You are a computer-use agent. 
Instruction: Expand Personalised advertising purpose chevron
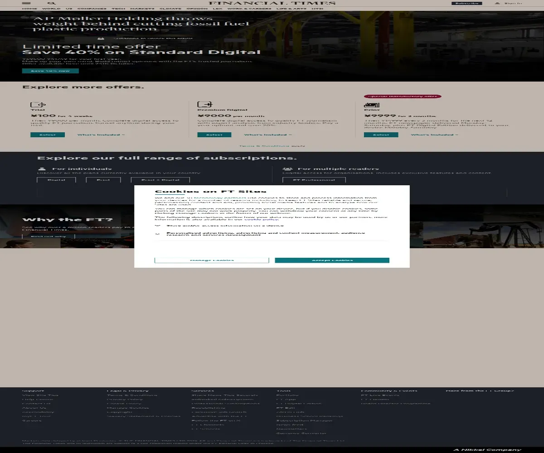[x=158, y=234]
